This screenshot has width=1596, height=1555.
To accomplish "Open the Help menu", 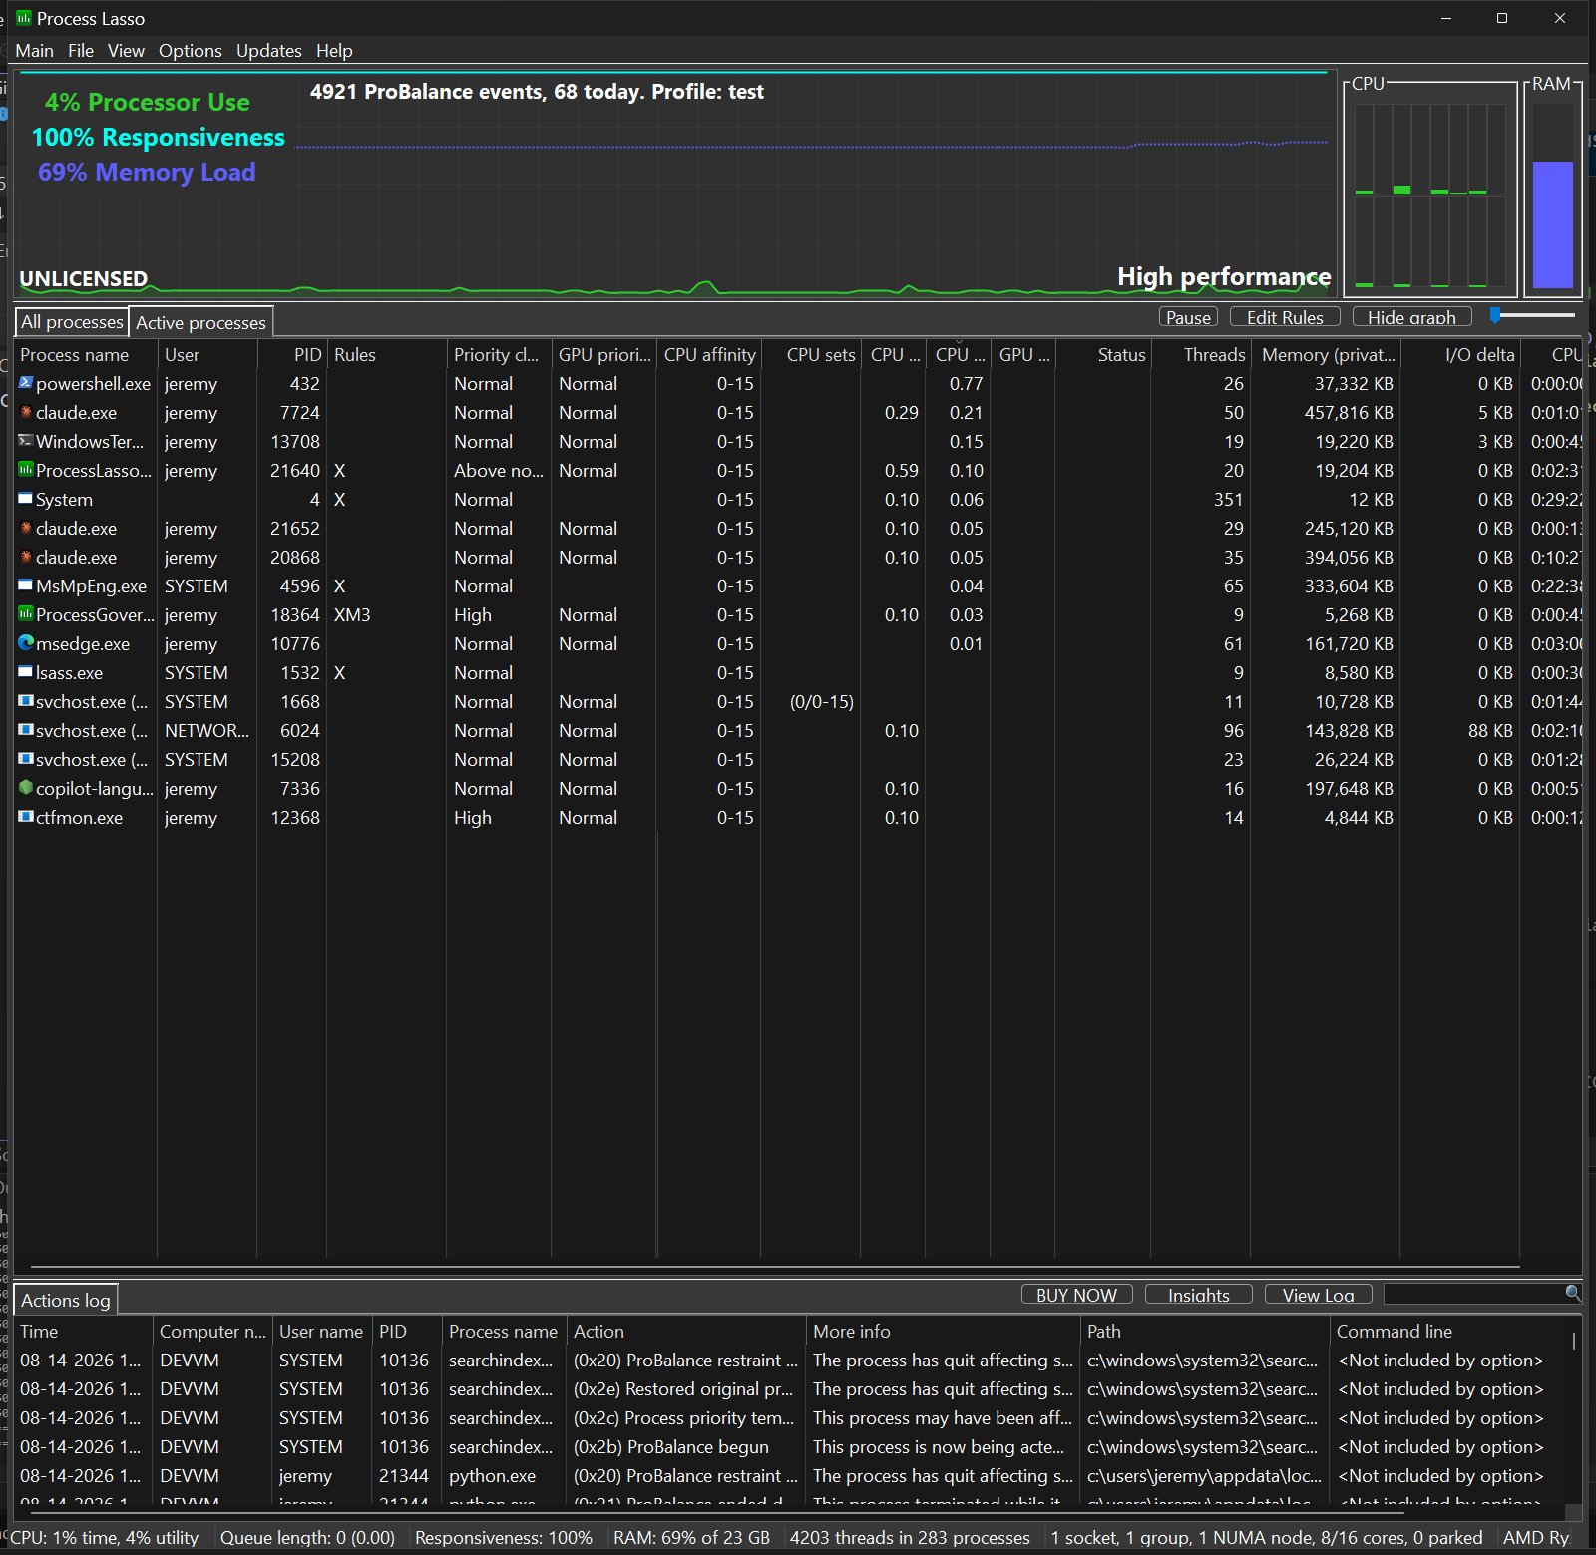I will [x=334, y=51].
